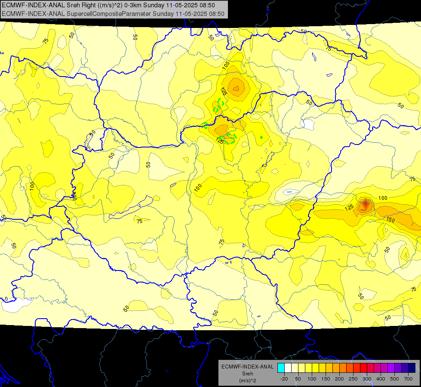The height and width of the screenshot is (387, 421).
Task: Click the darkest navy blue legend swatch
Action: coord(412,368)
